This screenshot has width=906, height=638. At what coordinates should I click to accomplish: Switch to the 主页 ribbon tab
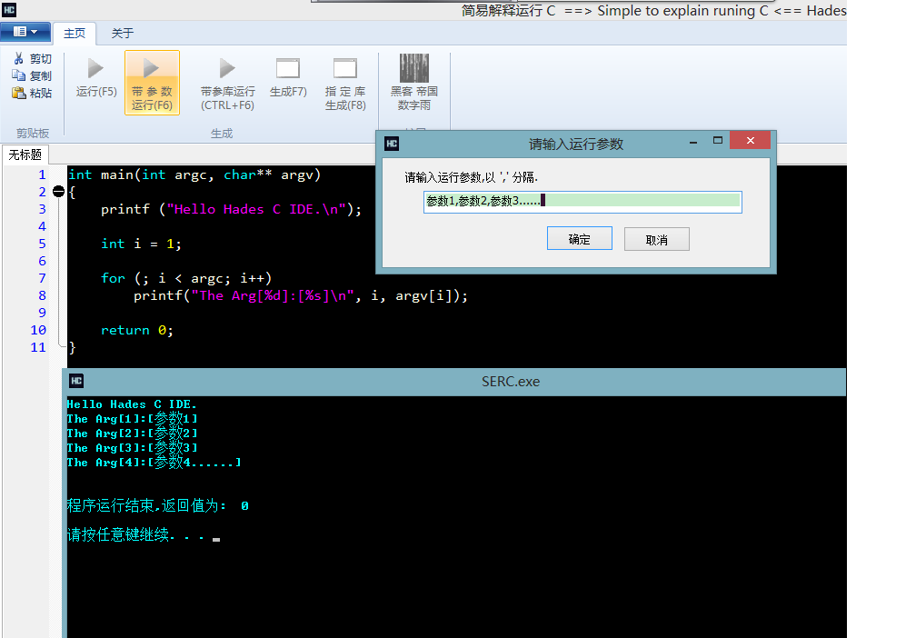coord(74,34)
